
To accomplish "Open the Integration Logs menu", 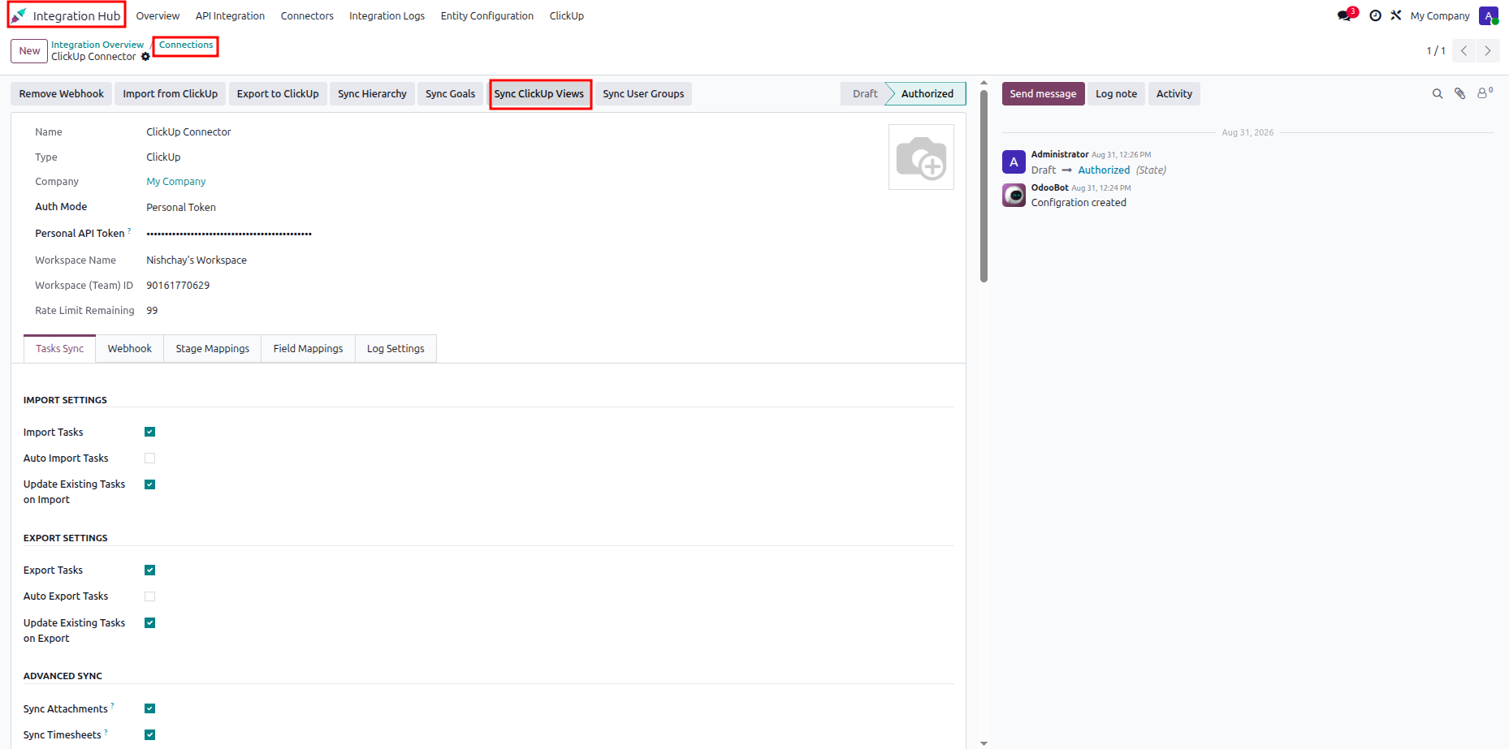I will pos(387,15).
